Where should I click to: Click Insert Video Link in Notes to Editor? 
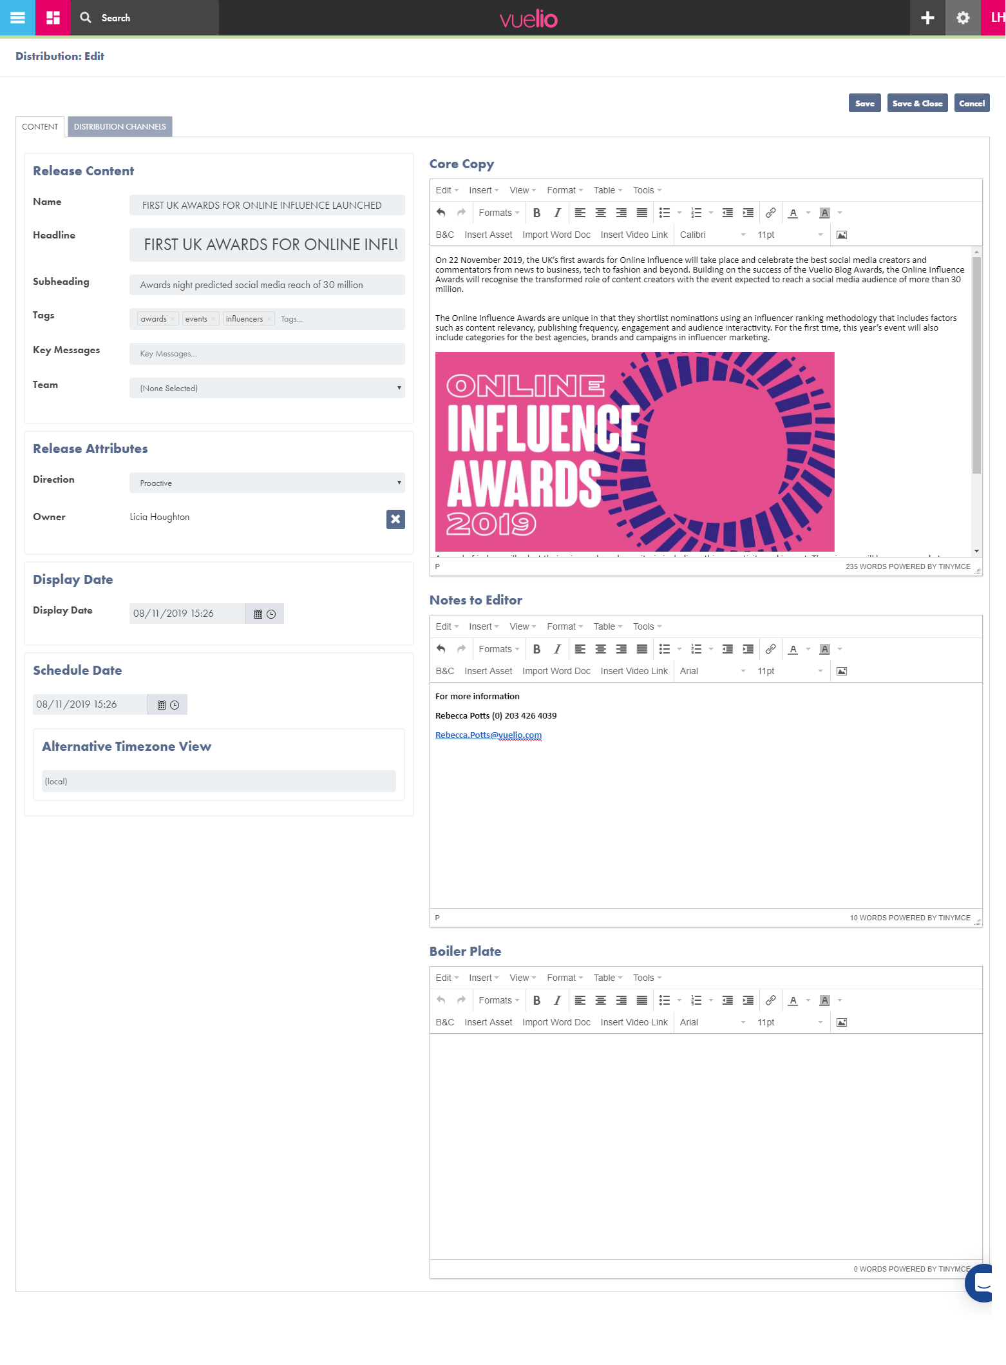634,671
